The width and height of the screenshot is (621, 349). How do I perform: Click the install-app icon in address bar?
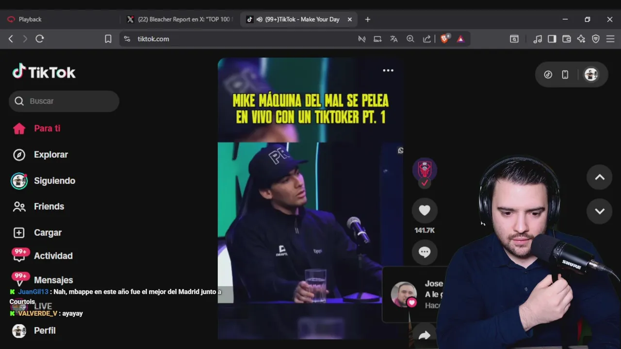pyautogui.click(x=377, y=39)
